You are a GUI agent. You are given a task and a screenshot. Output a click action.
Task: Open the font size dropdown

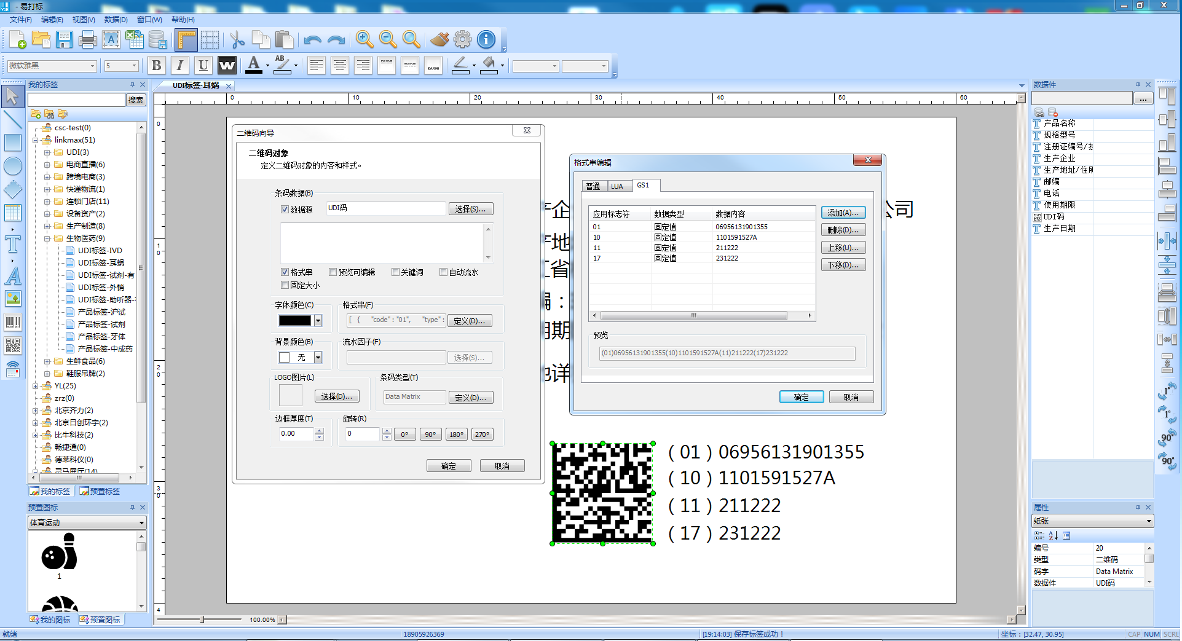coord(134,66)
